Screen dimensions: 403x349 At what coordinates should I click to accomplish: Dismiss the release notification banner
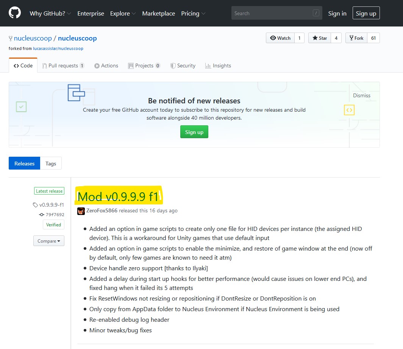pos(362,95)
